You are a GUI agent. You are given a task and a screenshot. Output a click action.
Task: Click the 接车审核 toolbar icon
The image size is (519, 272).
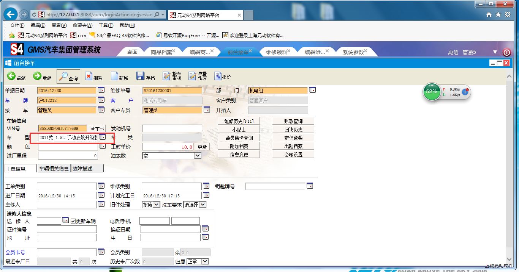point(166,77)
